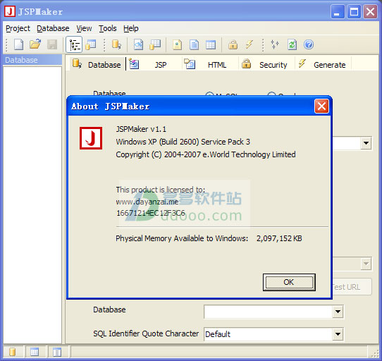Close the About JSPMaker dialog

pos(321,106)
